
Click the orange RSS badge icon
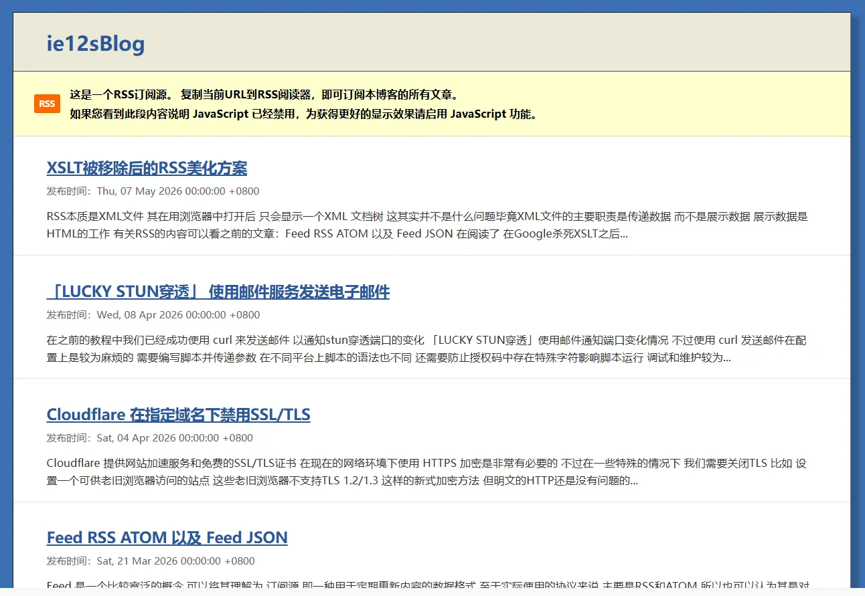click(47, 104)
